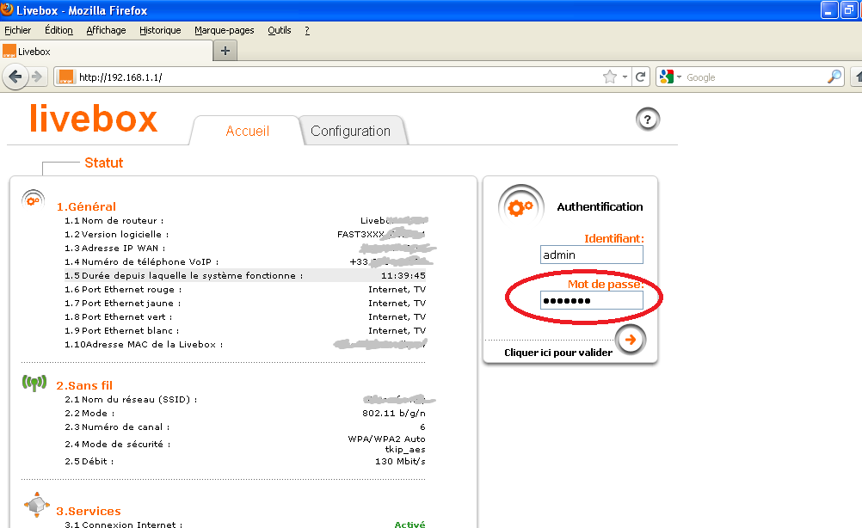Click the 'Statut' heading
This screenshot has height=528, width=862.
104,163
